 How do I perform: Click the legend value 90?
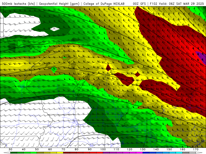click(90, 149)
